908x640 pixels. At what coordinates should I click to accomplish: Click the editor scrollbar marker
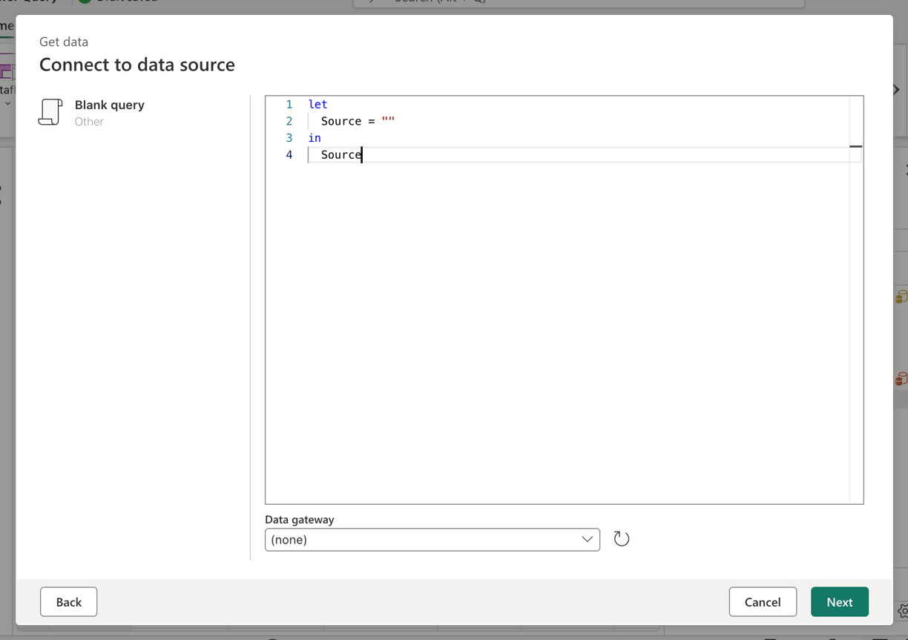coord(858,146)
